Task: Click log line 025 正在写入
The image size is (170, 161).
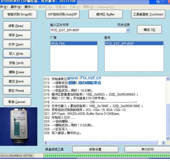Action: (x=59, y=129)
